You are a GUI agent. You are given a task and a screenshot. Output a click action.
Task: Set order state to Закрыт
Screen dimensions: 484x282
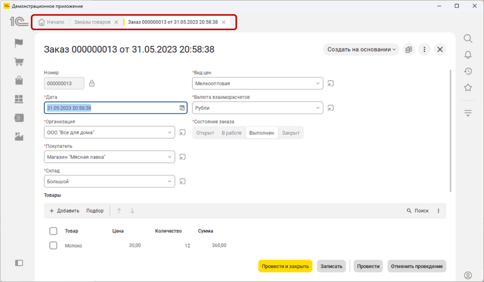pos(291,133)
